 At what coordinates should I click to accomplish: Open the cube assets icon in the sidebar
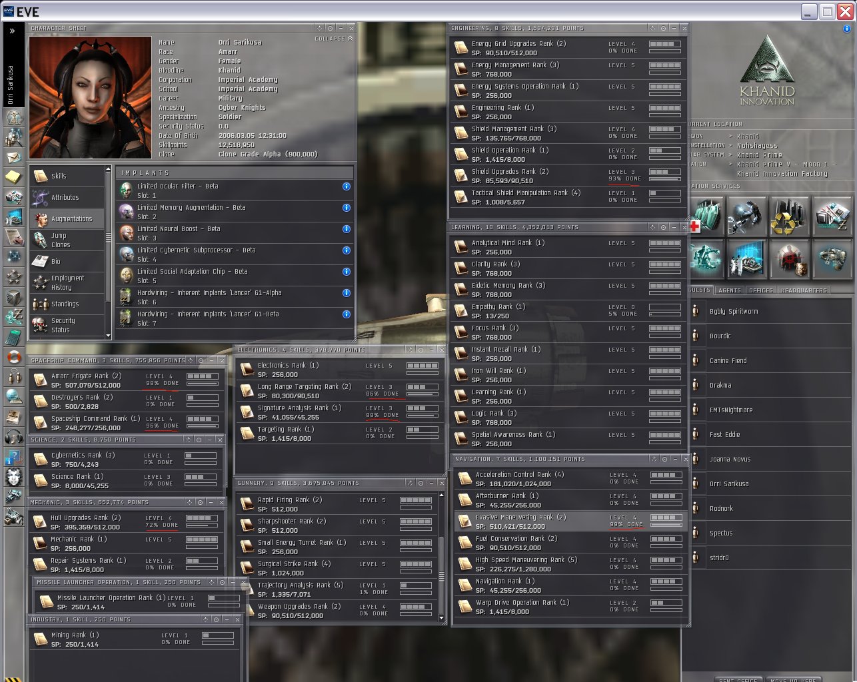point(14,297)
